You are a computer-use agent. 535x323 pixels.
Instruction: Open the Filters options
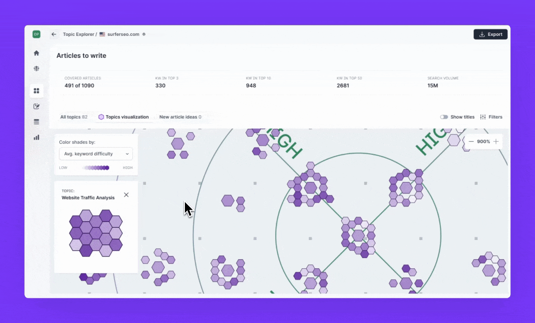coord(491,117)
